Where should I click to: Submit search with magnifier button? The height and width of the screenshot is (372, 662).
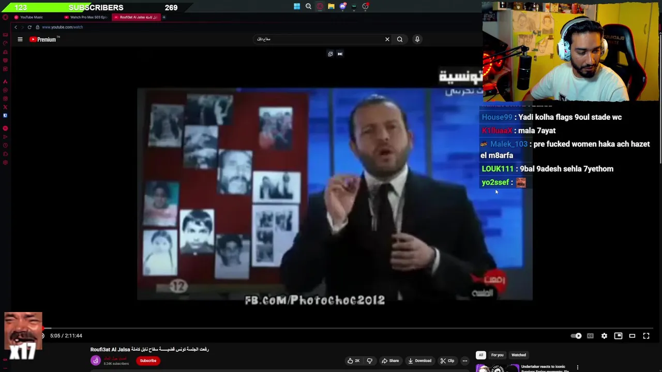(x=400, y=39)
